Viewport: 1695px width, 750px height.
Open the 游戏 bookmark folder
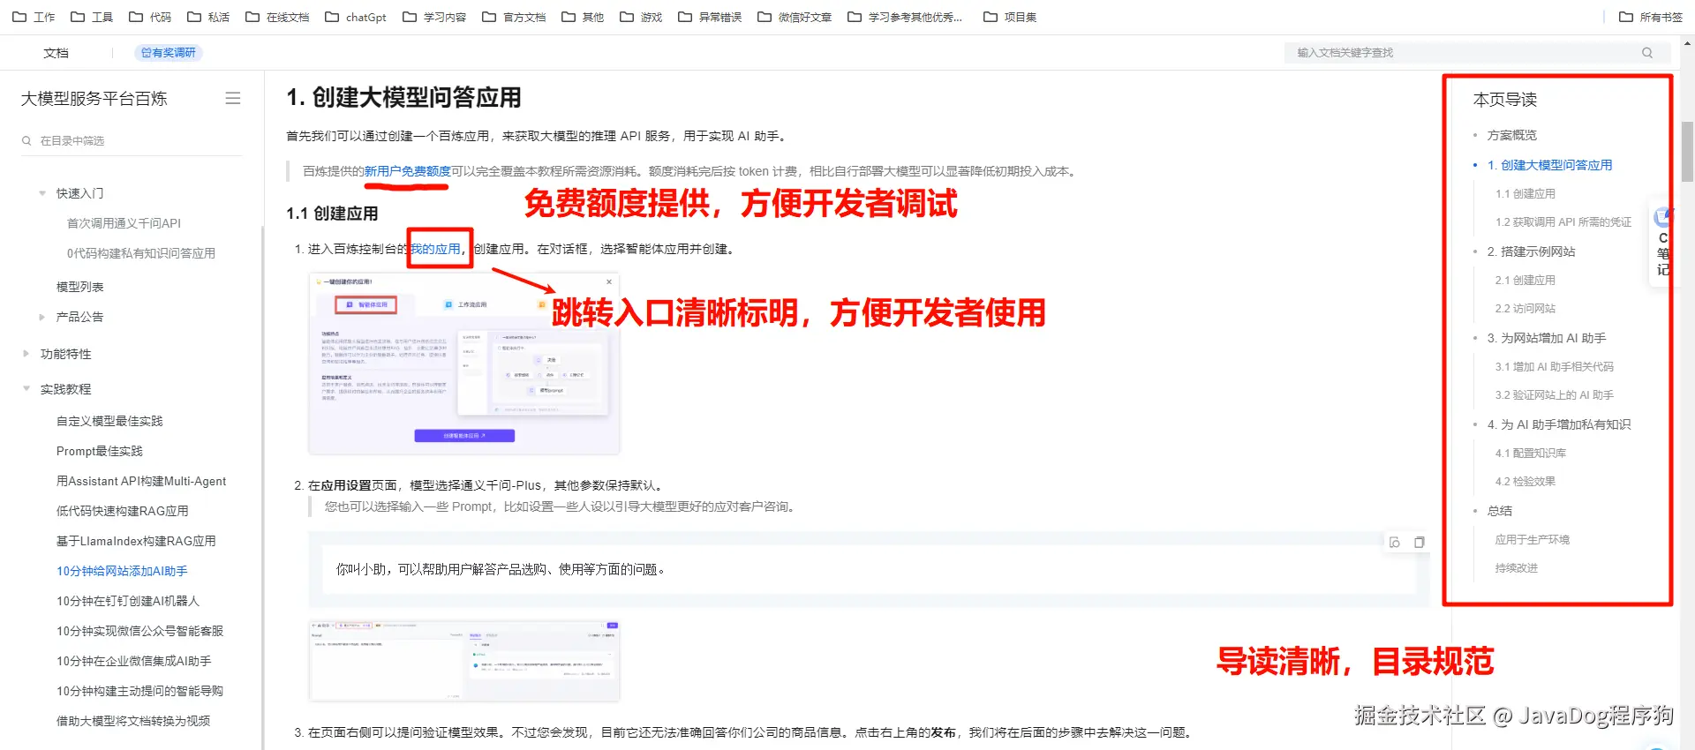(641, 17)
